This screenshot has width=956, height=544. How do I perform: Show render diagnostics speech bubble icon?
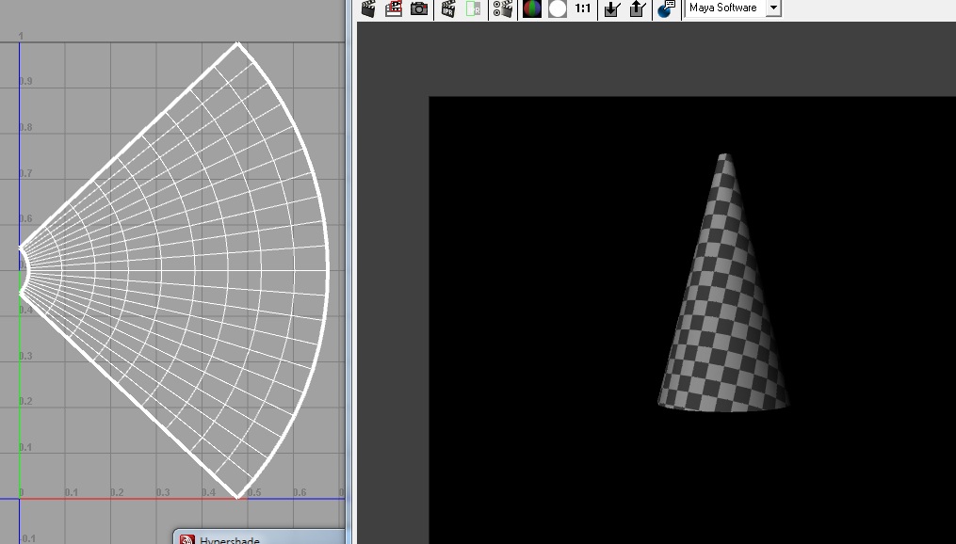coord(667,8)
